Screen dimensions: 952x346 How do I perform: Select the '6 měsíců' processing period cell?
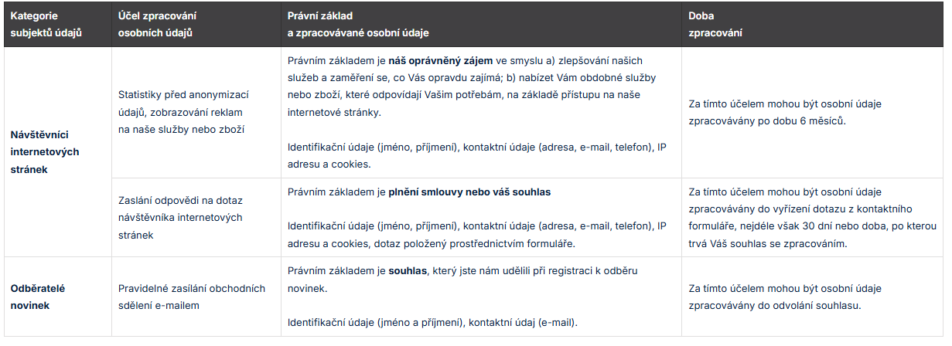tap(785, 113)
